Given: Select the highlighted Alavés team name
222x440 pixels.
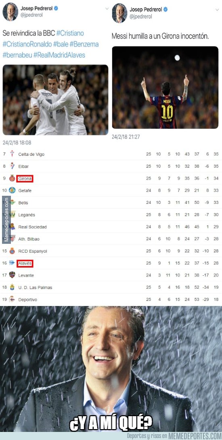Looking at the screenshot, I should click(x=25, y=263).
